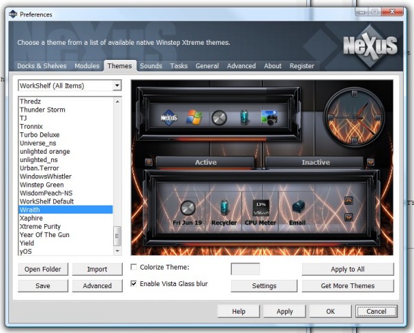The height and width of the screenshot is (333, 414).
Task: Select the Winstep Green theme
Action: [x=66, y=185]
